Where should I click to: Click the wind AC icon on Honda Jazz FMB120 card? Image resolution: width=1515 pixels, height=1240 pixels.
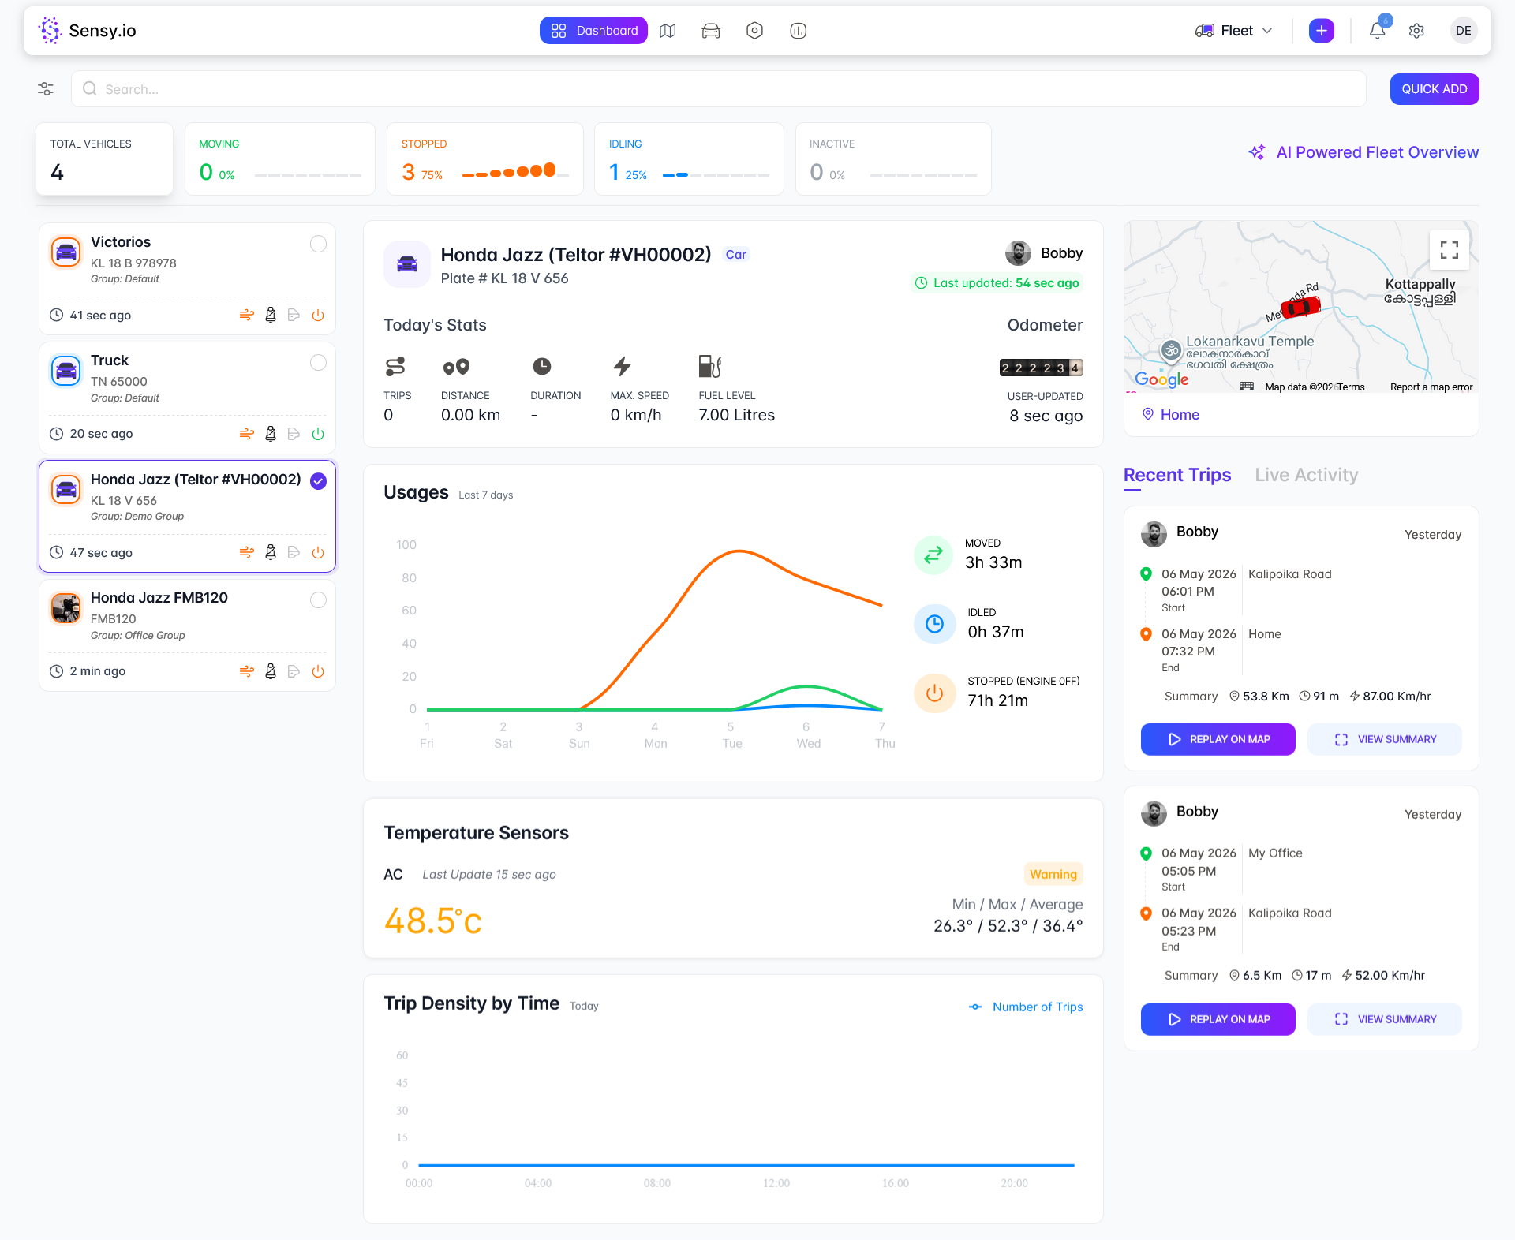(247, 671)
